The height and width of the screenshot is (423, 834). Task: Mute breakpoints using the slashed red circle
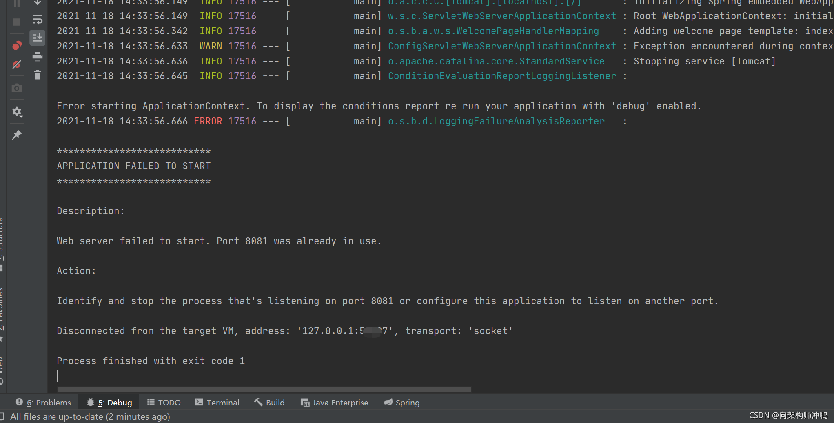pyautogui.click(x=17, y=64)
